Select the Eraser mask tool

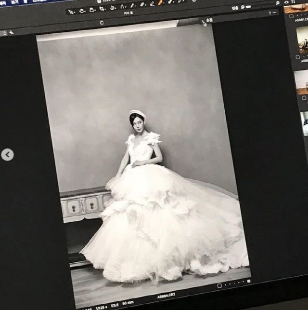(142, 4)
